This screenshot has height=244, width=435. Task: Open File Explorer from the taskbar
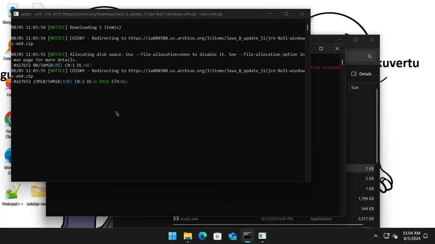188,236
